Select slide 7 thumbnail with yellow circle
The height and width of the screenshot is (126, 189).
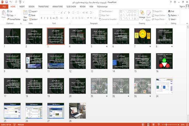click(x=142, y=36)
